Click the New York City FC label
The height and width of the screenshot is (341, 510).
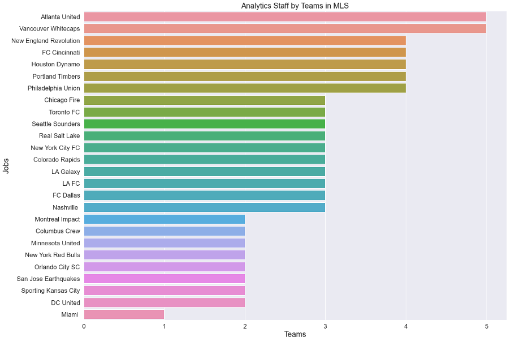(x=55, y=148)
